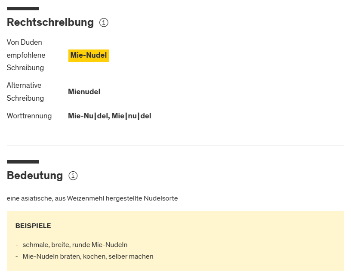Open the info icon next to Bedeutung
The width and height of the screenshot is (351, 278).
coord(73,176)
